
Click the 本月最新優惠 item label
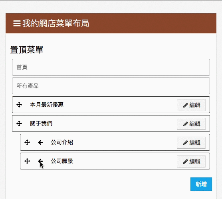tap(47, 105)
